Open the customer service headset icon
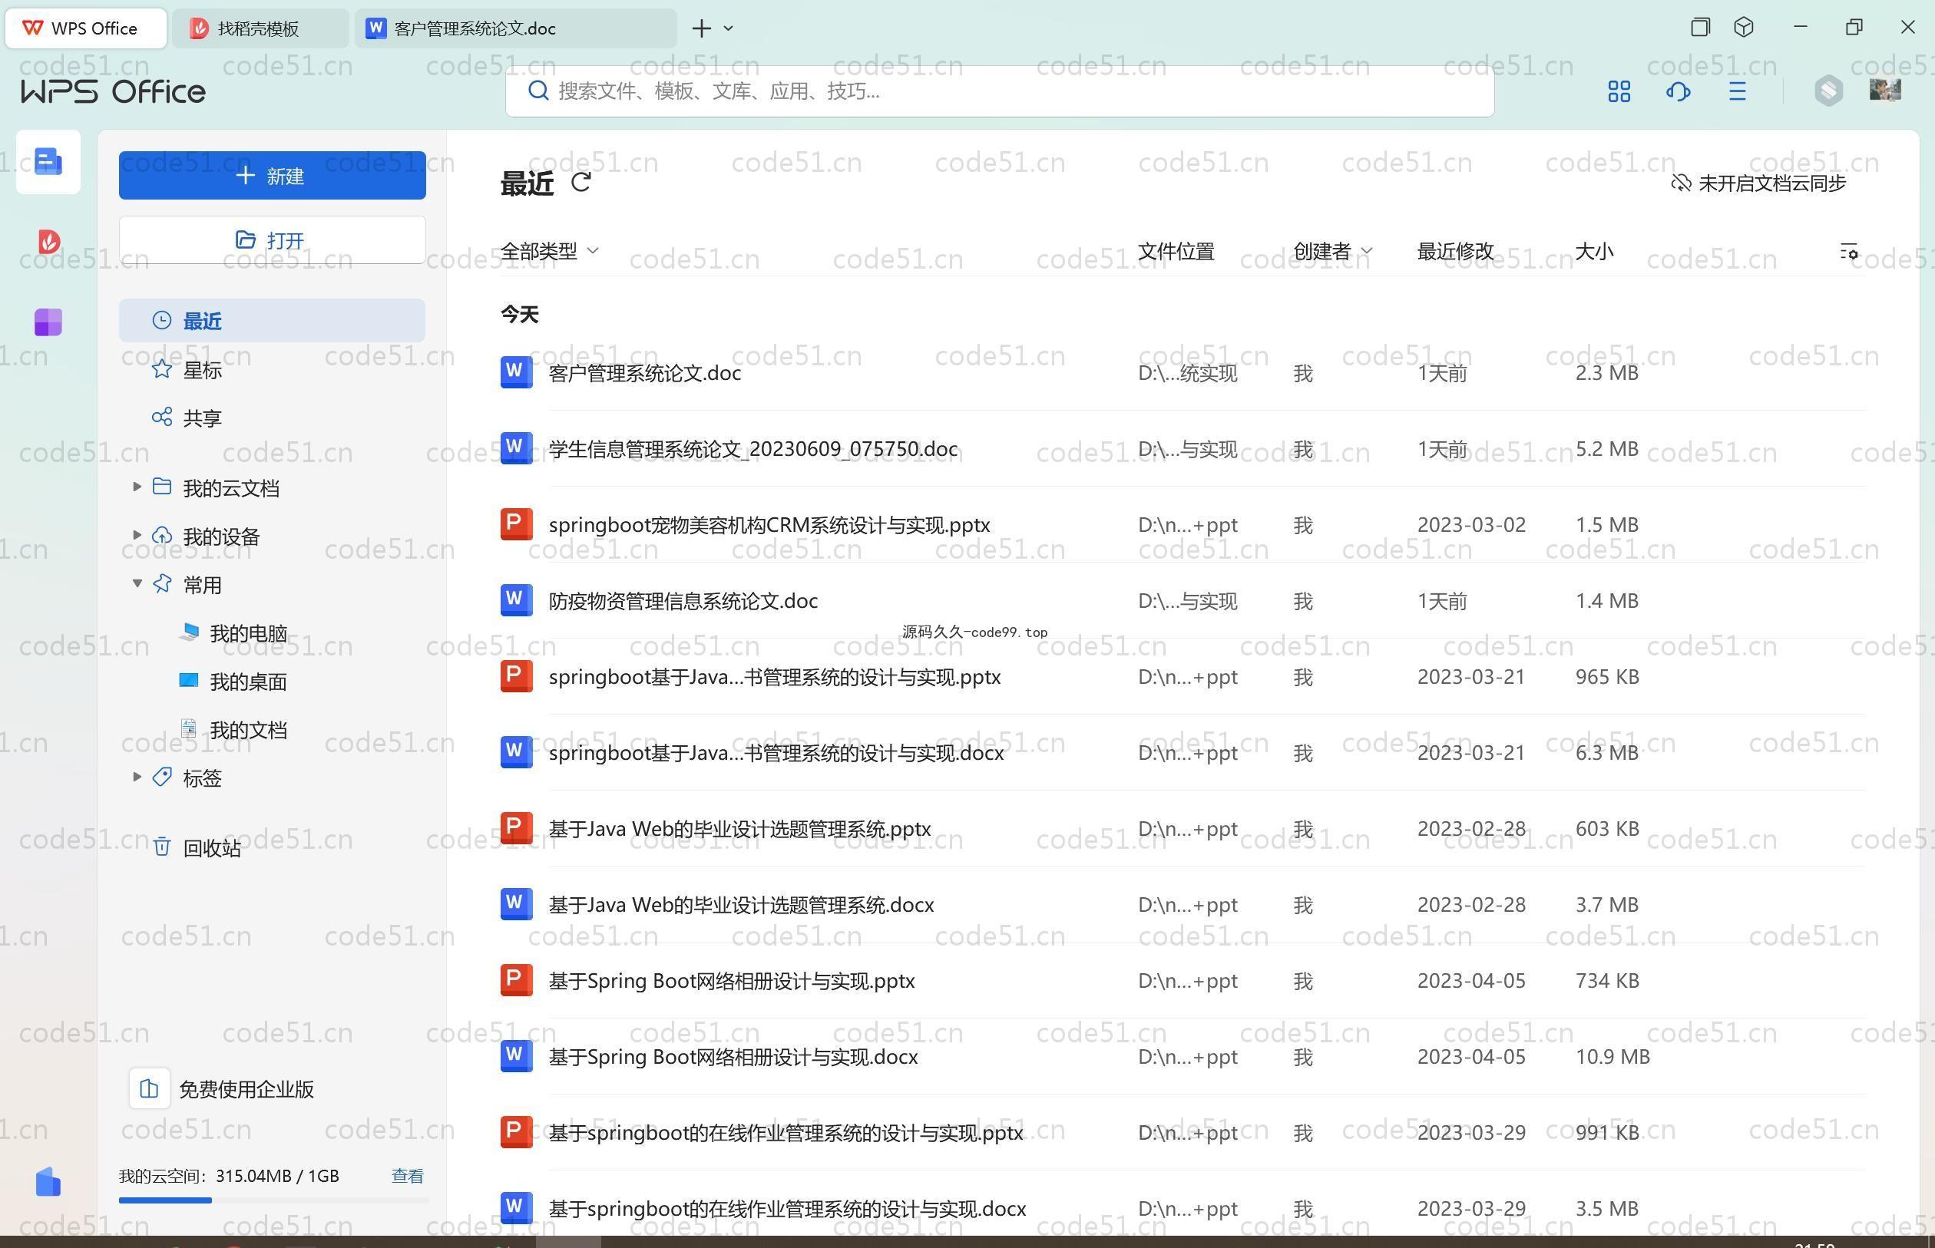Image resolution: width=1935 pixels, height=1248 pixels. pos(1678,91)
